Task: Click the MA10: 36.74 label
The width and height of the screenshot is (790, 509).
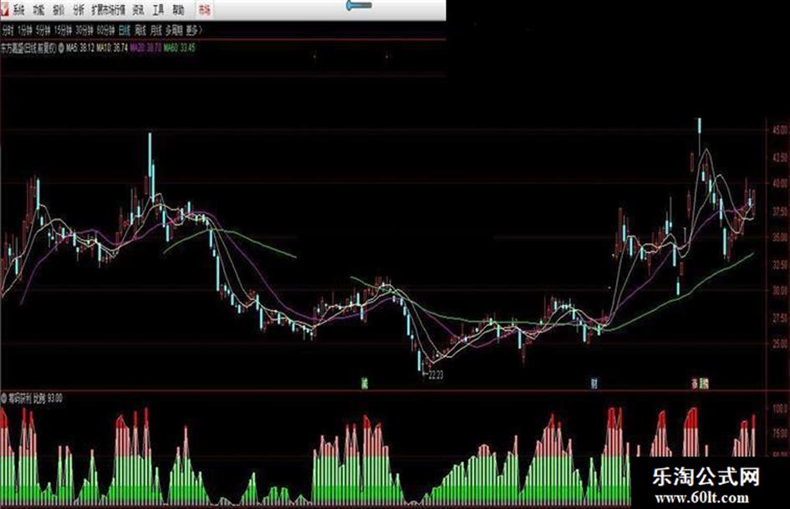Action: [x=112, y=48]
